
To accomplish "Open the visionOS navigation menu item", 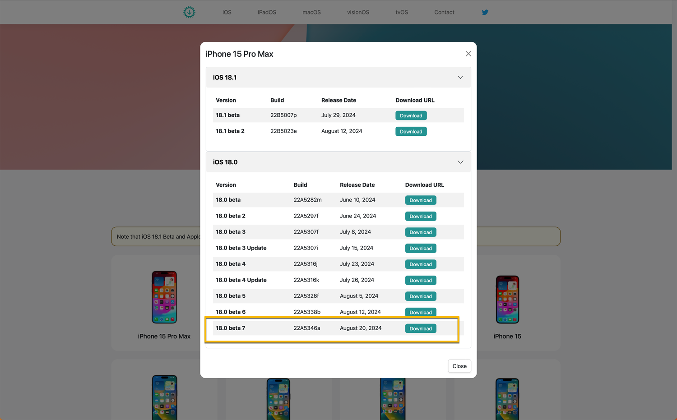I will [358, 12].
